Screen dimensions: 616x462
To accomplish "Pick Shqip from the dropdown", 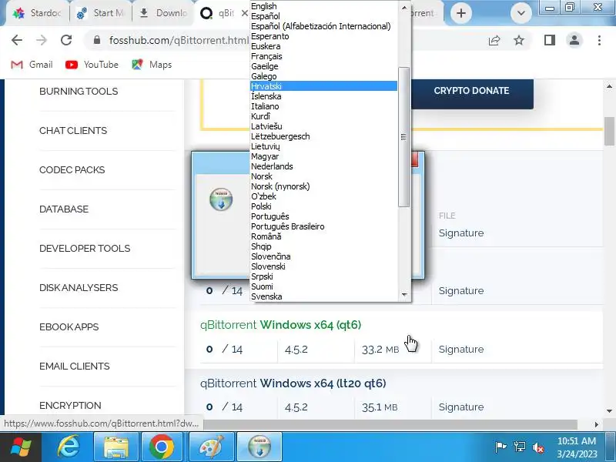I will coord(323,246).
